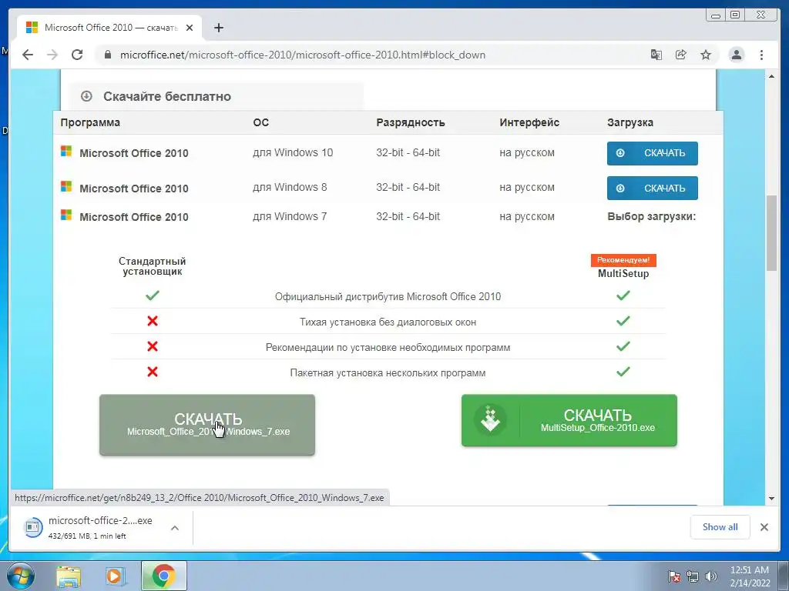This screenshot has height=591, width=789.
Task: Click the MultiSetup green check for Пакетная установка
Action: (623, 372)
